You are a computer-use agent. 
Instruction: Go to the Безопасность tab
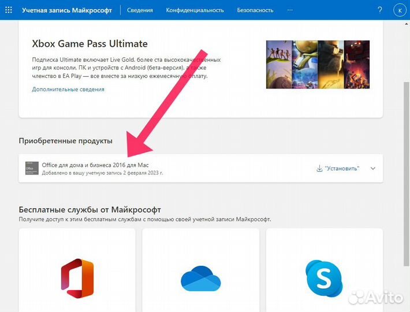(x=255, y=10)
